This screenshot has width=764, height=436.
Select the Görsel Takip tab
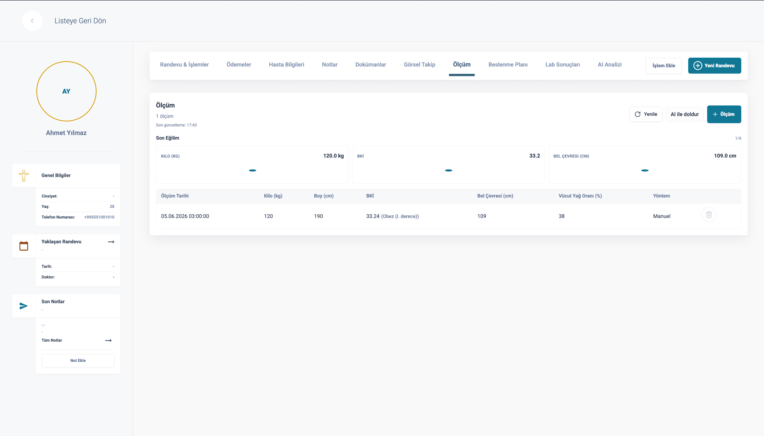(419, 65)
